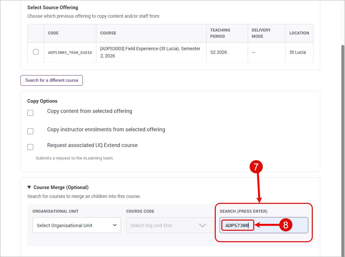Screen dimensions: 345x257
Task: Click the DELIVERY MODE column header
Action: coord(266,33)
